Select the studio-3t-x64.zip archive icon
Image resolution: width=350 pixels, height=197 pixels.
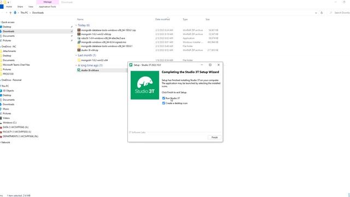click(79, 50)
